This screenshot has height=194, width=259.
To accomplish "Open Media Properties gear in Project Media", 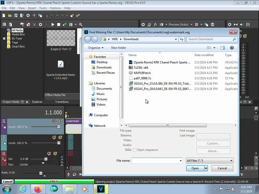I will 40,25.
